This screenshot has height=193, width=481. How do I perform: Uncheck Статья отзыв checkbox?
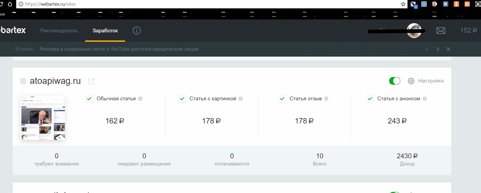282,99
